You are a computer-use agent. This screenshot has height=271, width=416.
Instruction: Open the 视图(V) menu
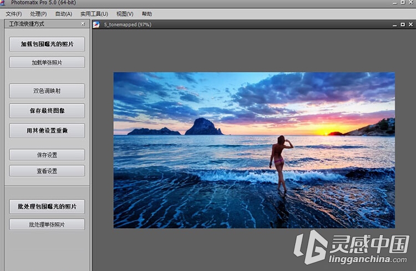125,14
